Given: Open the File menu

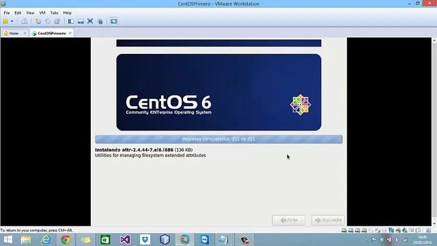Looking at the screenshot, I should click(7, 13).
